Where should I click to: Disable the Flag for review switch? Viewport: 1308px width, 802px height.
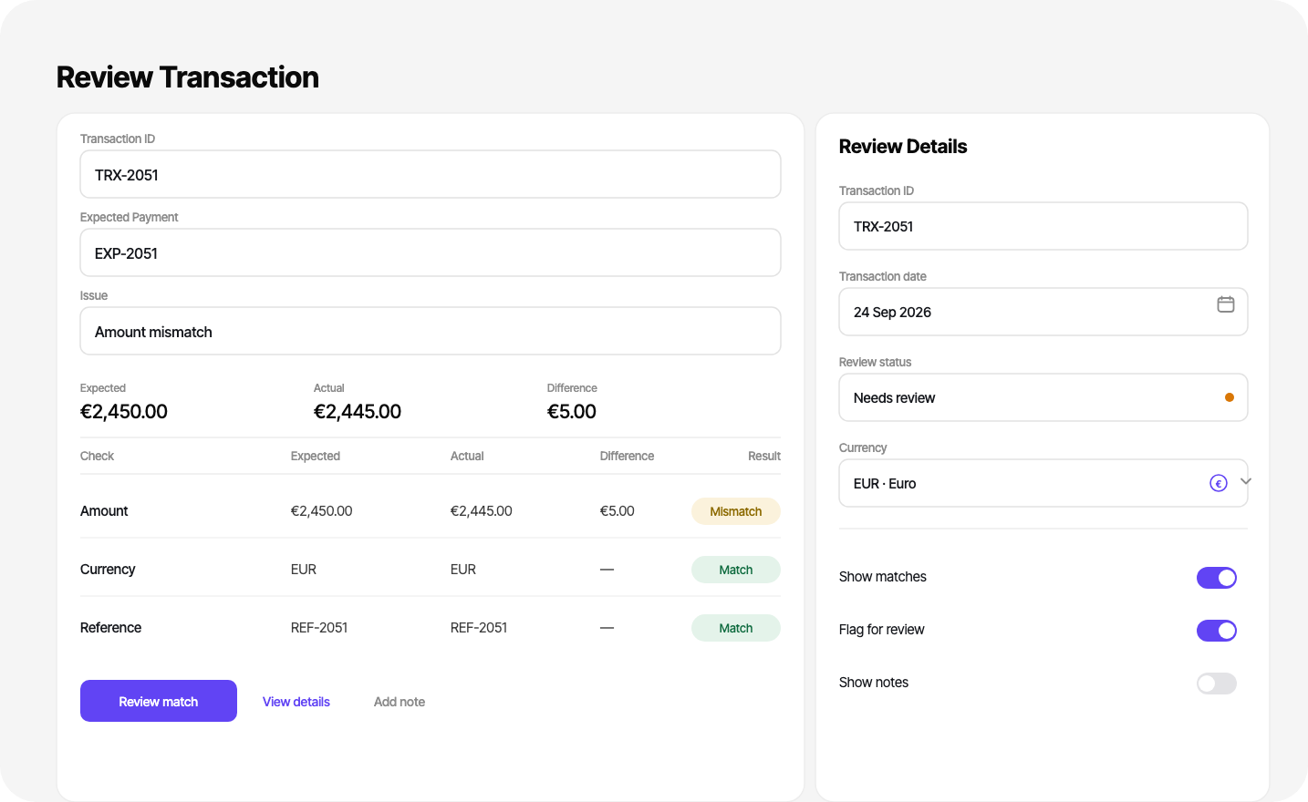pos(1217,631)
